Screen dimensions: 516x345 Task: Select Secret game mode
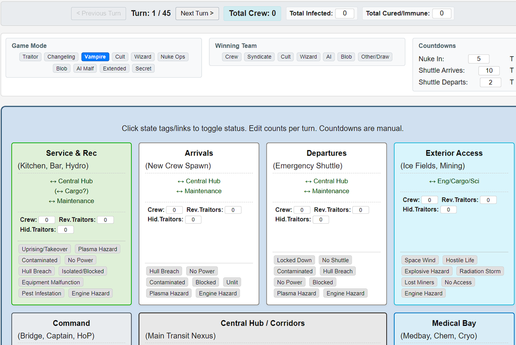143,68
